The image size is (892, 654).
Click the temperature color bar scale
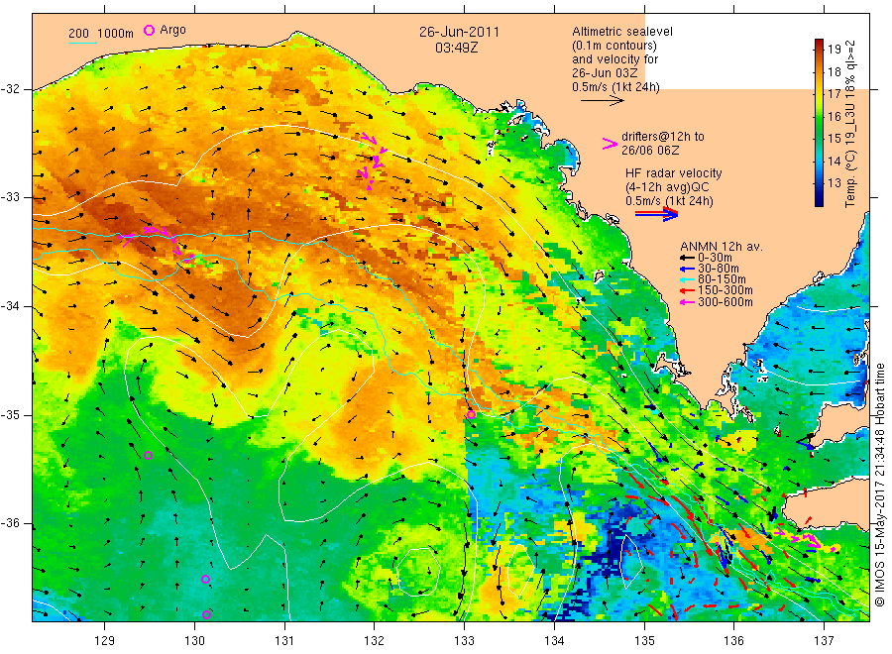(x=819, y=122)
